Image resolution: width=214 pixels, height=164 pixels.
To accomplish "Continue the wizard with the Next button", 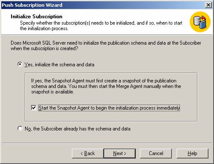I will [120, 153].
